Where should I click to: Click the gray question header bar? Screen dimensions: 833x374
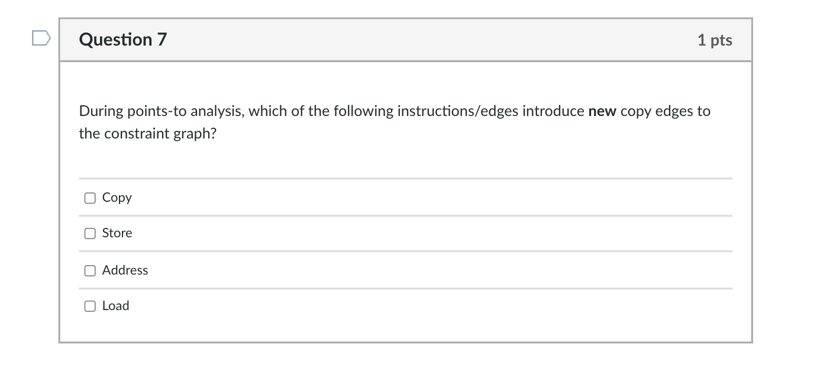coord(406,40)
